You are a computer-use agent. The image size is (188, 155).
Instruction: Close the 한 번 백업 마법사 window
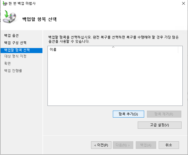coord(183,4)
